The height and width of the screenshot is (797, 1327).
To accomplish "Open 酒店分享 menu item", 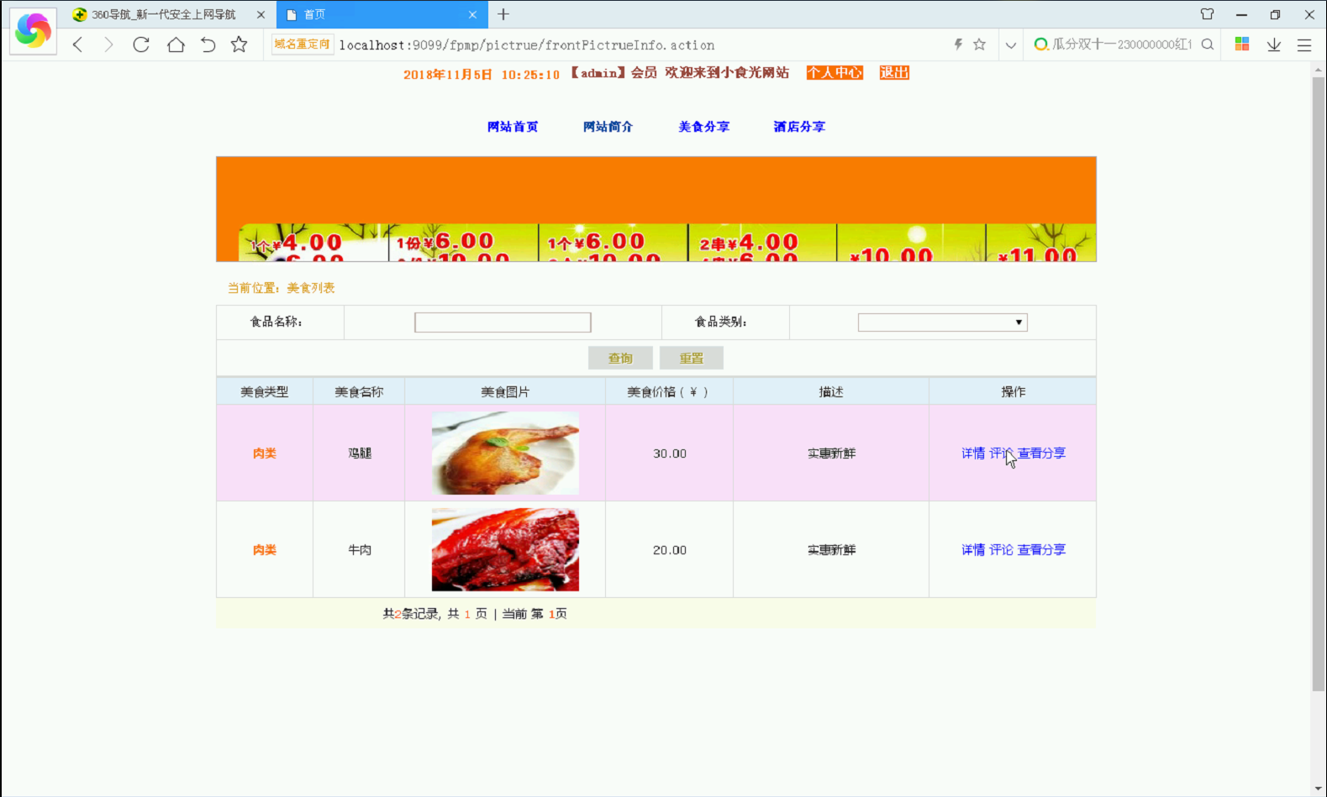I will pyautogui.click(x=799, y=127).
